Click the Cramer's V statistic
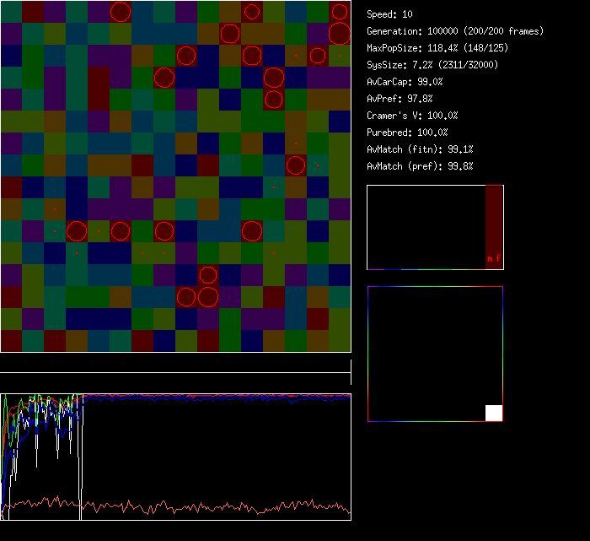 [x=412, y=116]
